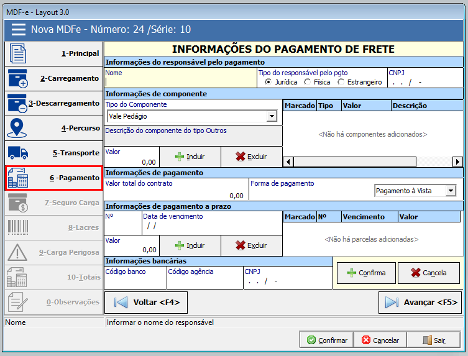
Task: Click the Carregamento box icon
Action: tap(18, 78)
